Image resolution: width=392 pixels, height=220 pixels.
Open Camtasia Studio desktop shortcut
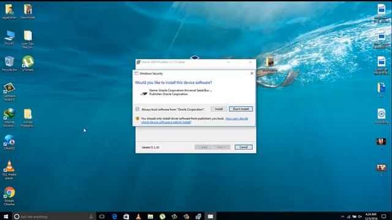coord(9,92)
